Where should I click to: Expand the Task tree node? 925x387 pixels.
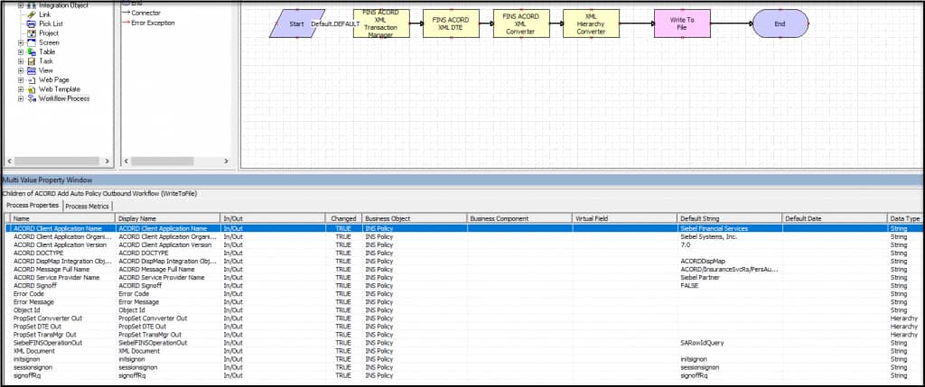click(x=22, y=61)
